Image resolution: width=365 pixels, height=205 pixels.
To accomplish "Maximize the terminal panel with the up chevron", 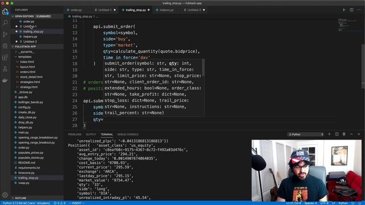I will (351, 134).
